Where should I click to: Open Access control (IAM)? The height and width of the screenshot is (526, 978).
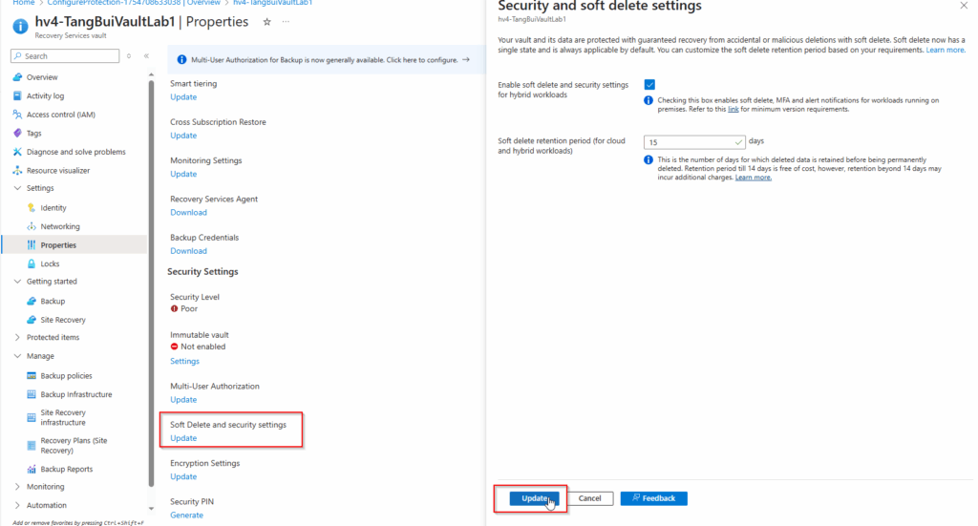(60, 115)
